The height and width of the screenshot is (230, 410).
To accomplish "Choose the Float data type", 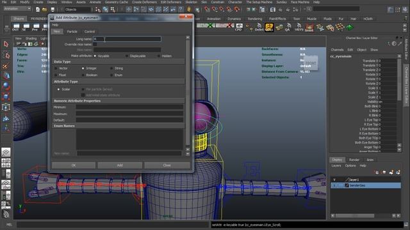I will click(x=56, y=75).
